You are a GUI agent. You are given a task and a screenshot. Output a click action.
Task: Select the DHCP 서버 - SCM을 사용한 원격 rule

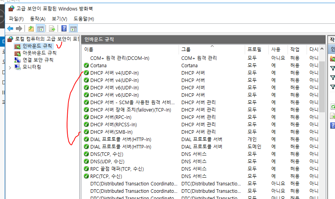point(132,103)
